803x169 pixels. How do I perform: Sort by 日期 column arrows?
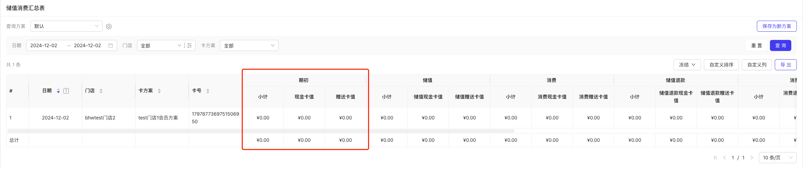[58, 91]
